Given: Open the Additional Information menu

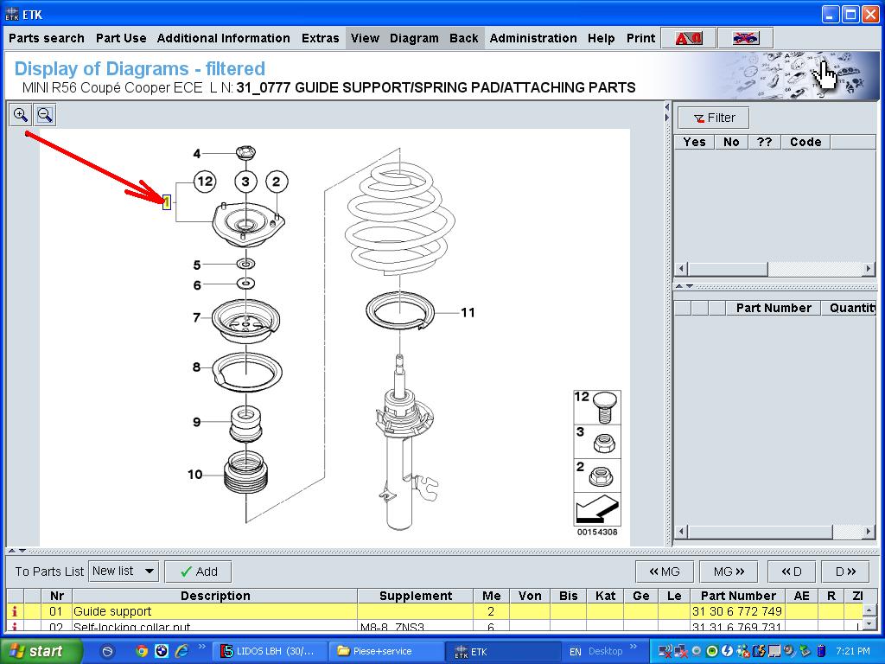Looking at the screenshot, I should [223, 38].
